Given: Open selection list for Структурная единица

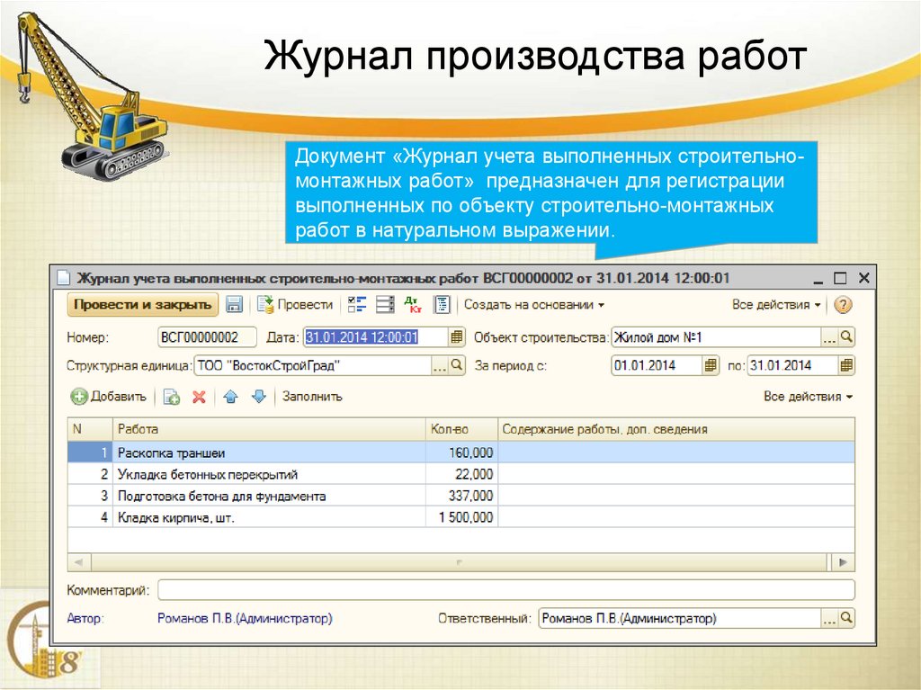Looking at the screenshot, I should pyautogui.click(x=439, y=366).
